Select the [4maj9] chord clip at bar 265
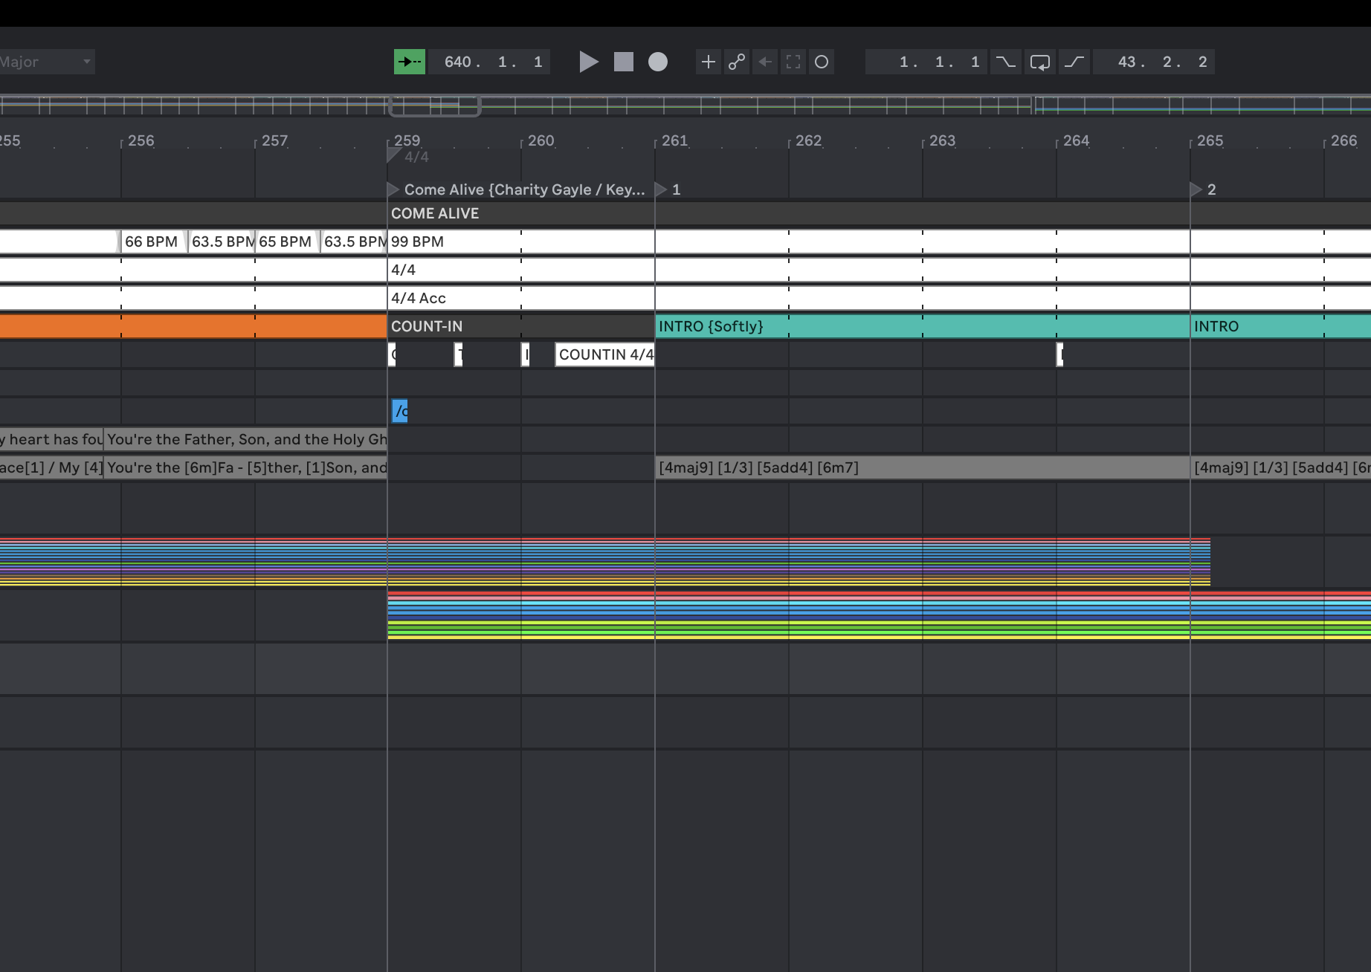 (x=1280, y=467)
